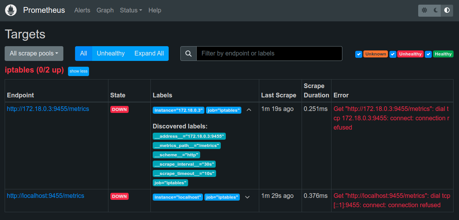Viewport: 459px width, 220px height.
Task: Open the All scrape pools dropdown
Action: [34, 54]
